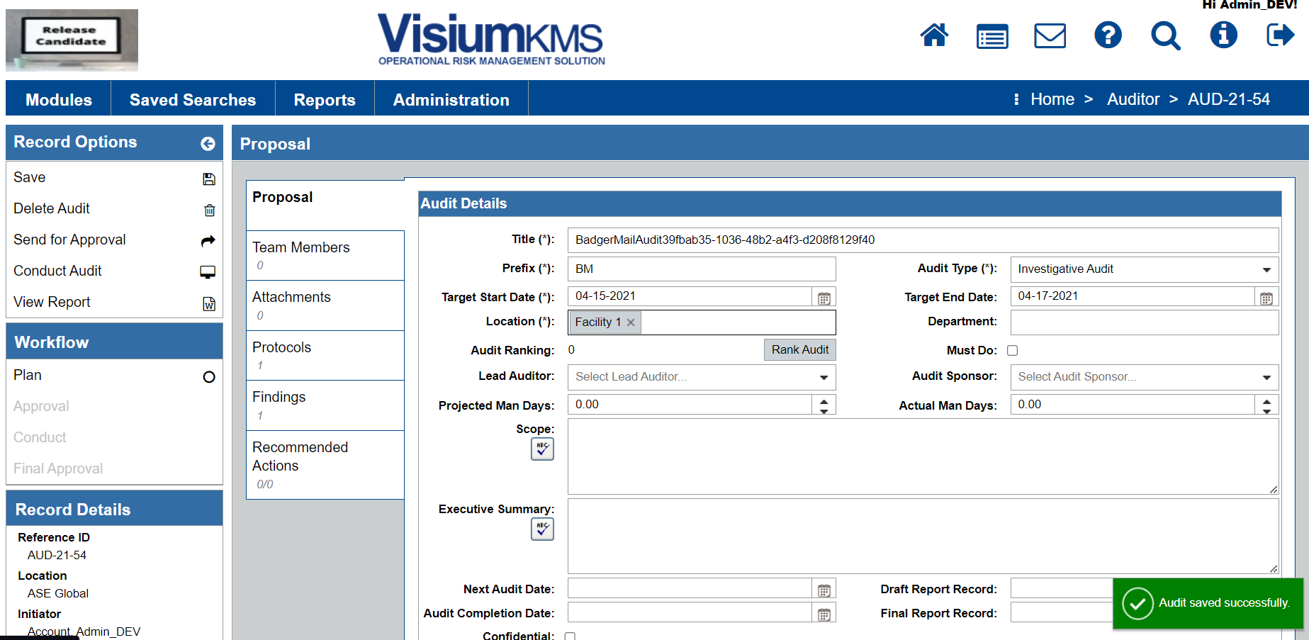Run spell check on Scope field
The image size is (1309, 640).
coord(542,449)
